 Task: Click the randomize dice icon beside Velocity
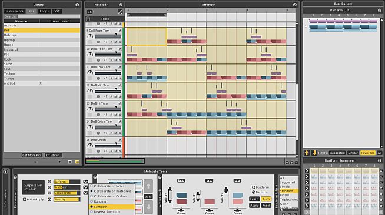(49, 199)
